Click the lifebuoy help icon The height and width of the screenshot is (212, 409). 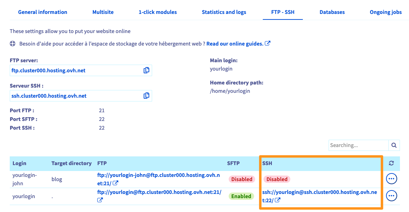pos(13,44)
